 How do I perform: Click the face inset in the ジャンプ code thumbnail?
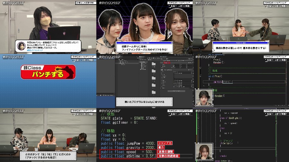tap(204, 152)
